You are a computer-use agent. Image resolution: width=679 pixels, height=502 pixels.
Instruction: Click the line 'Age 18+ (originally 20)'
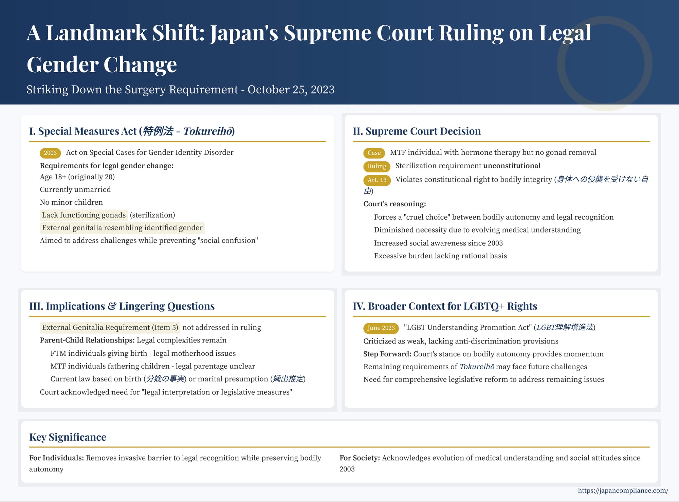77,176
